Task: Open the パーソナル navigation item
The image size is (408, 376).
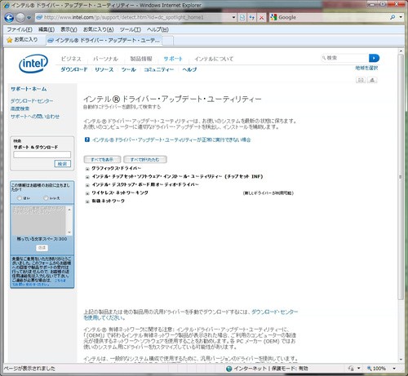Action: 105,59
